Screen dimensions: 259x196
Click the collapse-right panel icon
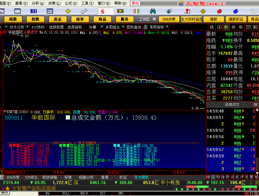[x=255, y=27]
